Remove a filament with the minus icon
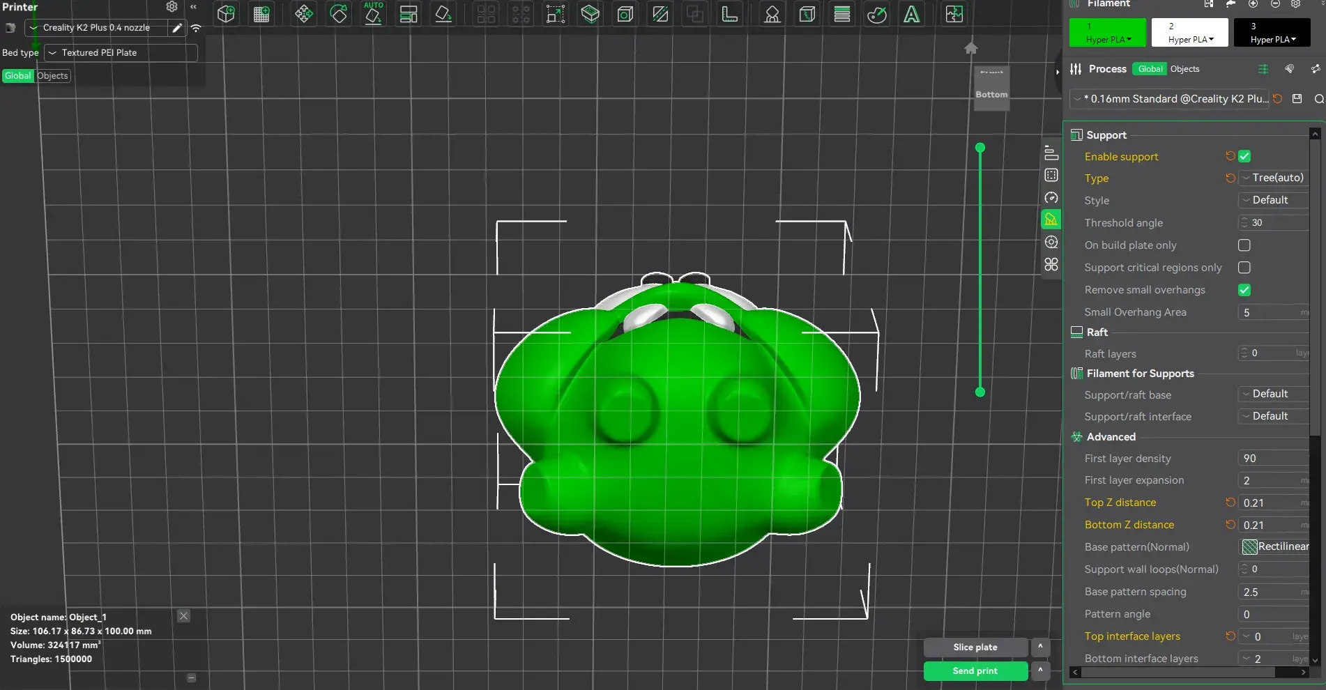1326x690 pixels. pyautogui.click(x=1275, y=4)
